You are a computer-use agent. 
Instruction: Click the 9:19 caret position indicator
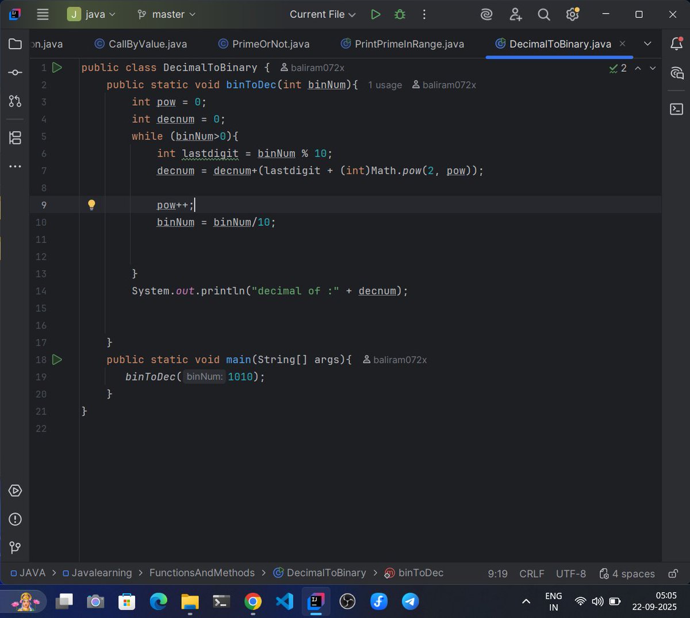497,574
